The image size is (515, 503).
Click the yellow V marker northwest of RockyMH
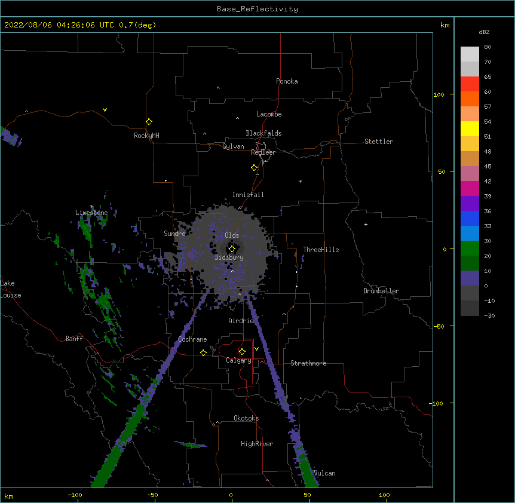(105, 110)
